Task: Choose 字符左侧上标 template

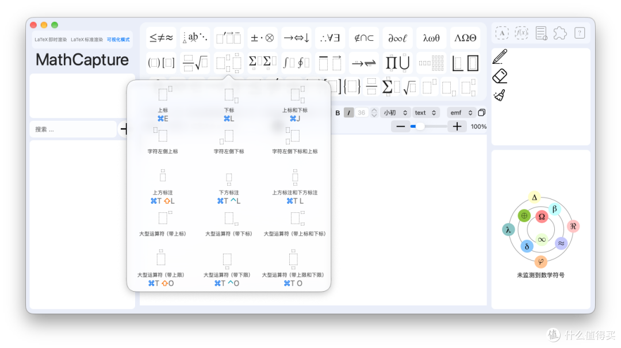Action: tap(163, 141)
